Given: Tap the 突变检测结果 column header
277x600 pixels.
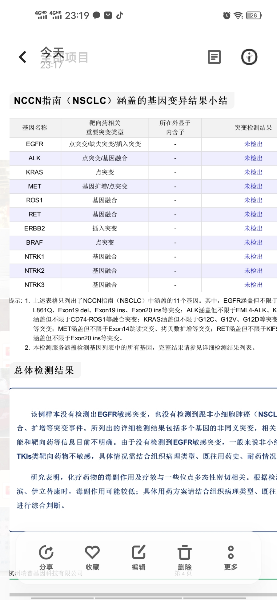Looking at the screenshot, I should 253,128.
